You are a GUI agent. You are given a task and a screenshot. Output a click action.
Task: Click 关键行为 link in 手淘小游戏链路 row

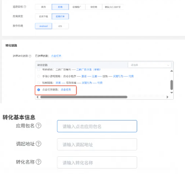118,76
